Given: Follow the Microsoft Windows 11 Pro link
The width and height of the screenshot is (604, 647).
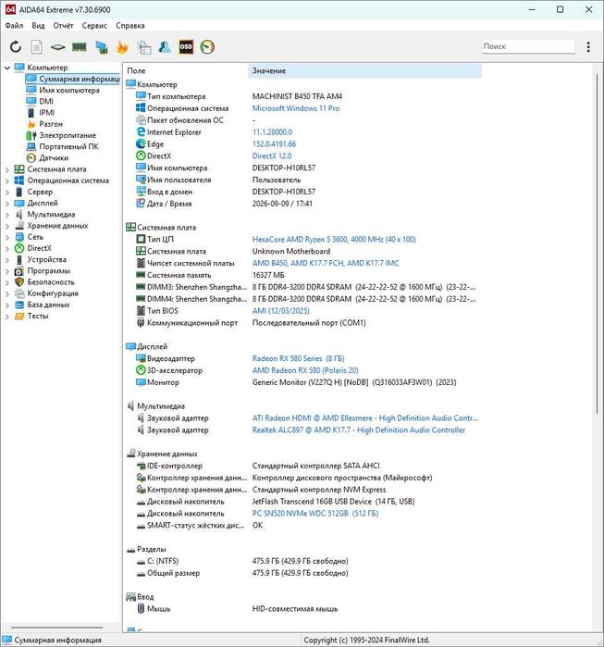Looking at the screenshot, I should [296, 108].
